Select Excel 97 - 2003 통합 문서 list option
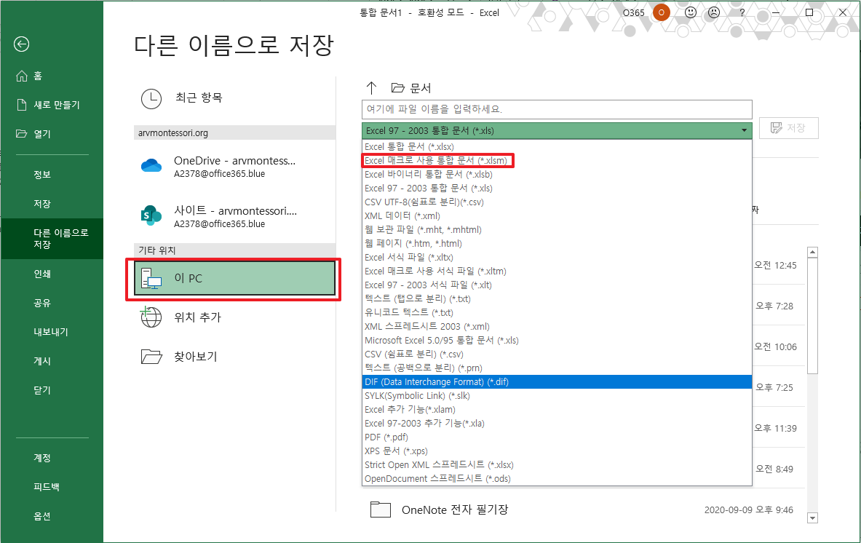The height and width of the screenshot is (543, 861). [x=557, y=189]
